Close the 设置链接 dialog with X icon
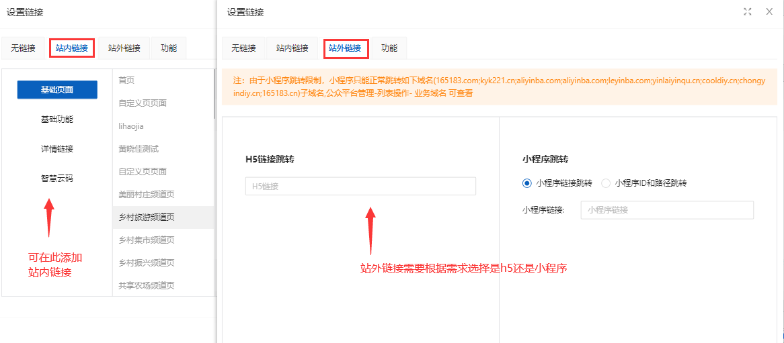Viewport: 784px width, 343px height. pyautogui.click(x=769, y=11)
